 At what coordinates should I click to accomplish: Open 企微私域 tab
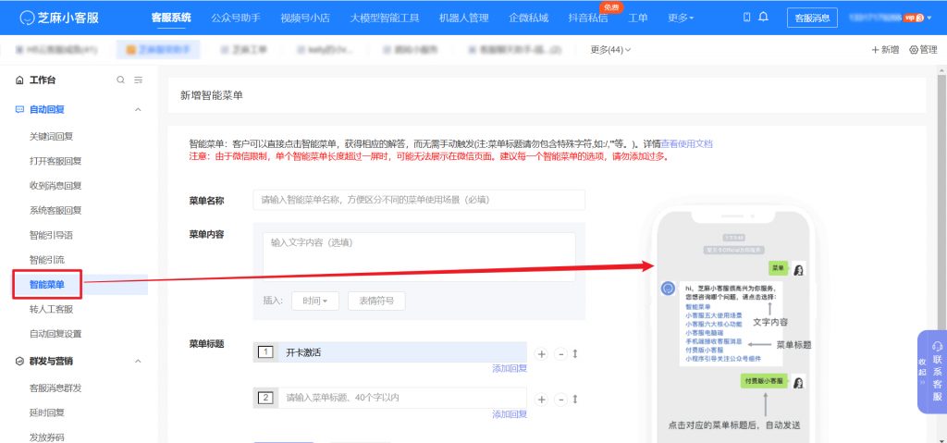pos(528,18)
